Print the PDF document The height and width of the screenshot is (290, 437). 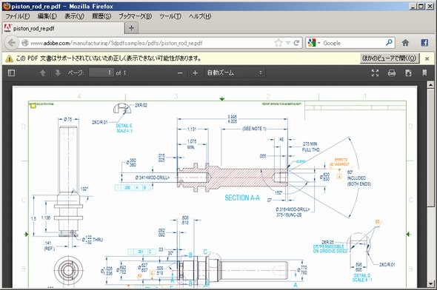point(392,73)
